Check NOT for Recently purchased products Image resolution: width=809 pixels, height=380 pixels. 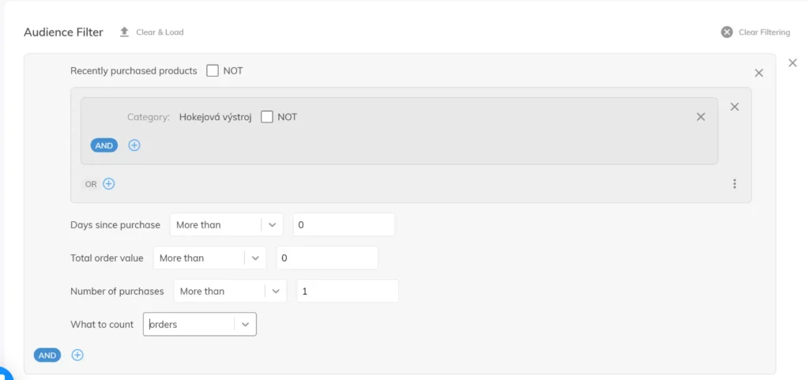[x=213, y=71]
